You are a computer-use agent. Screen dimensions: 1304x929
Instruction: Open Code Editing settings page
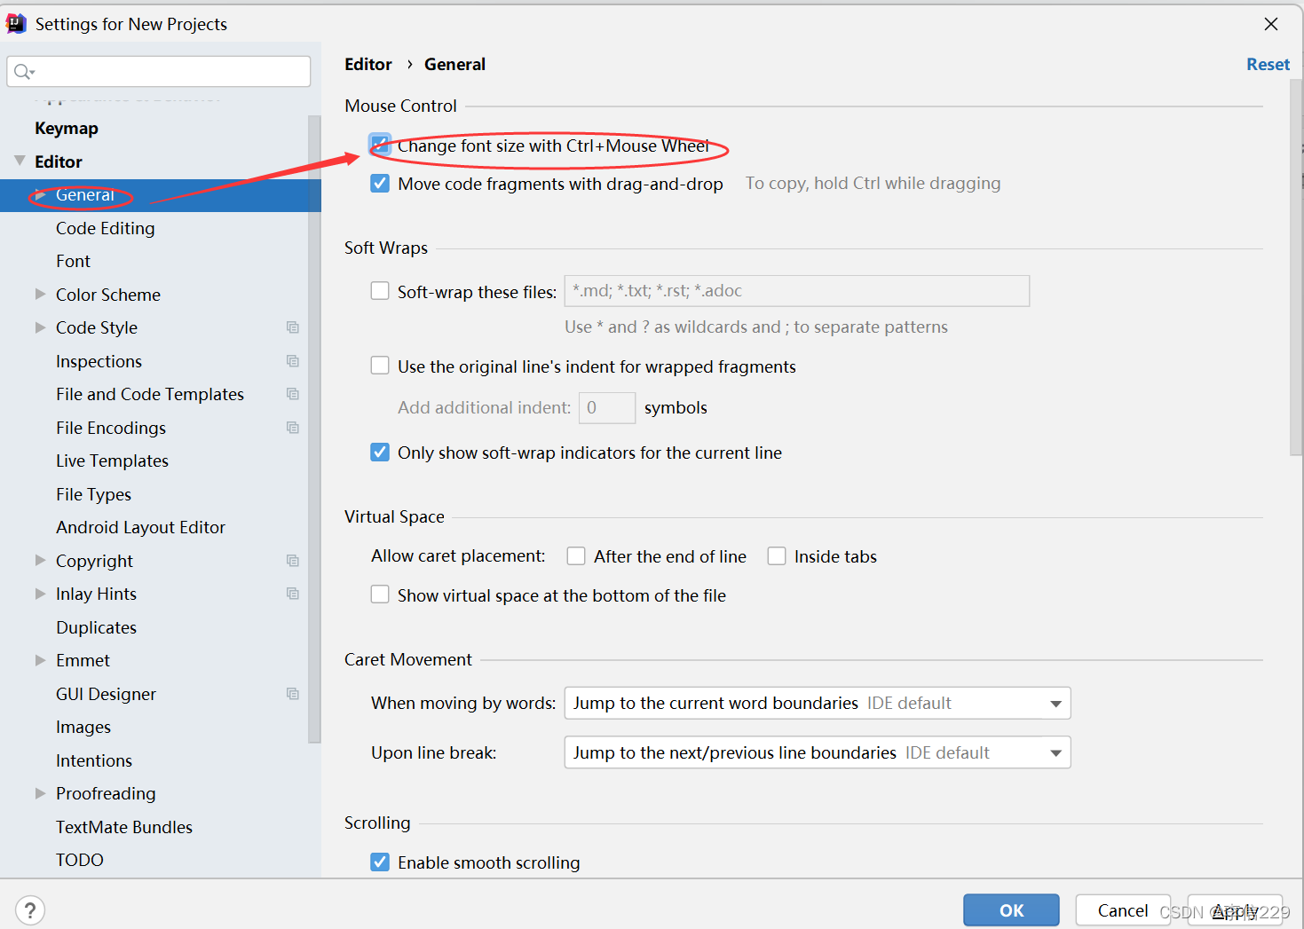(106, 228)
